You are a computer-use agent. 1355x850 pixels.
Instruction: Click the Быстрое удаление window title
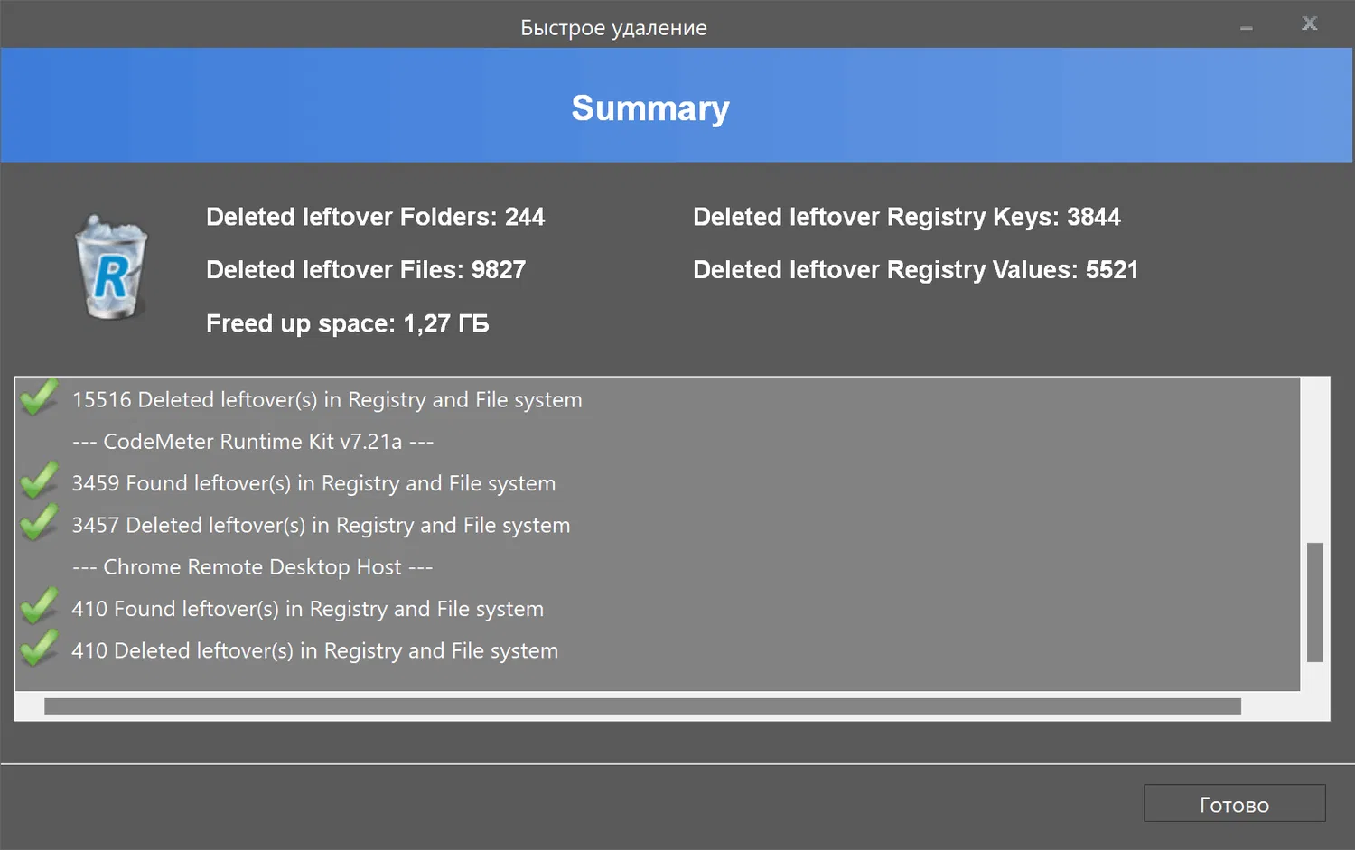pos(613,28)
